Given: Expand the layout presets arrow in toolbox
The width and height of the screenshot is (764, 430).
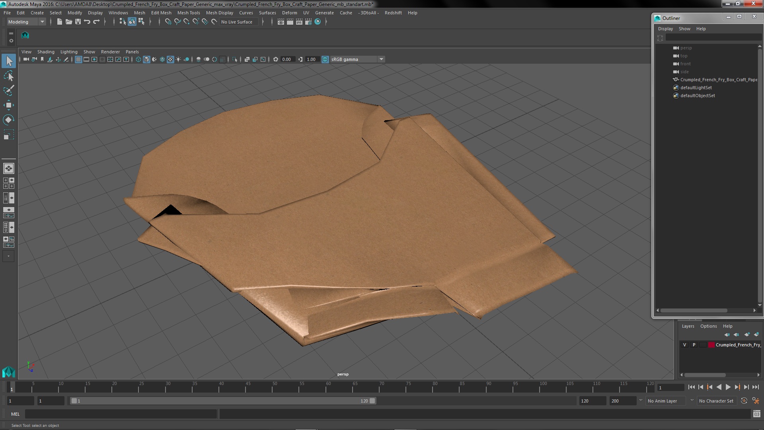Looking at the screenshot, I should (8, 256).
